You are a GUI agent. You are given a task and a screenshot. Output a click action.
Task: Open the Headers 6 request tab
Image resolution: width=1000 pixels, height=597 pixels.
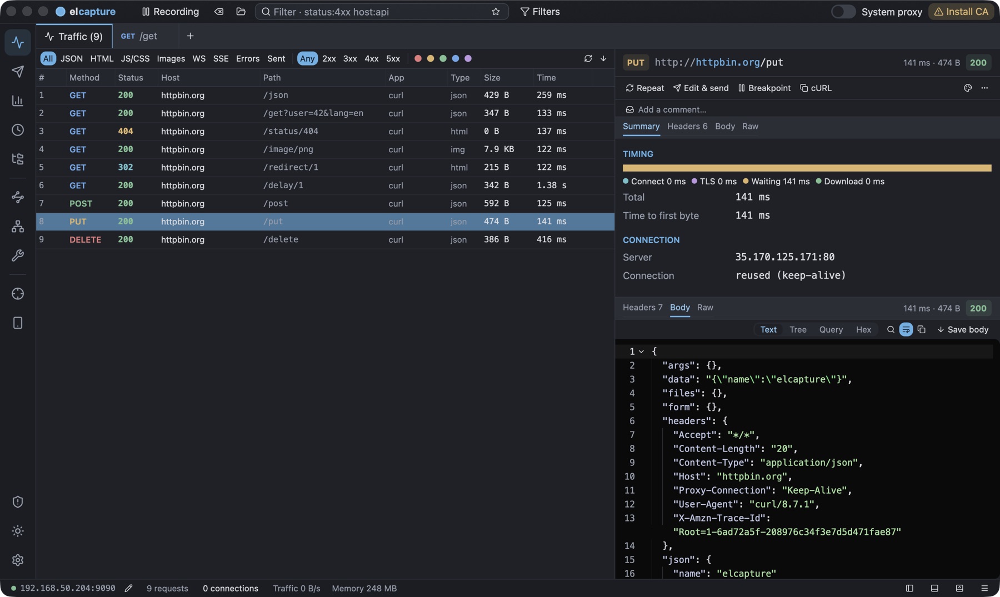tap(687, 126)
